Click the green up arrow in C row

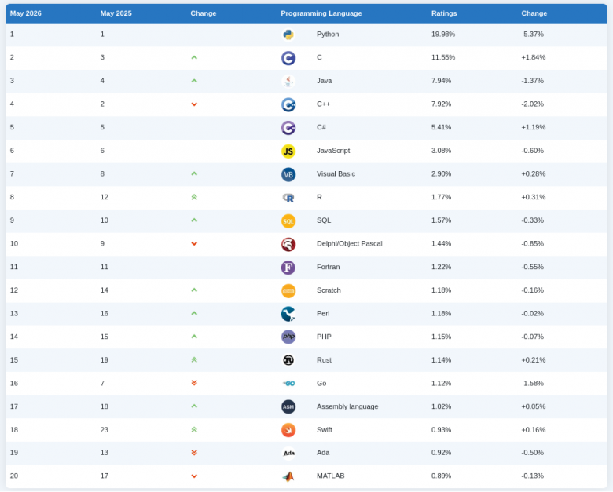[194, 57]
